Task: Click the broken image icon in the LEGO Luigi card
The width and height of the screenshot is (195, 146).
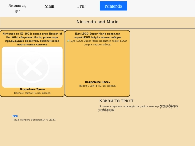Action: (x=68, y=41)
